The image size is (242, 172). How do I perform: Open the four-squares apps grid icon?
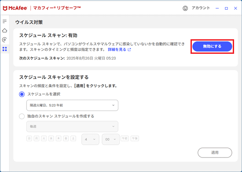[x=5, y=49]
